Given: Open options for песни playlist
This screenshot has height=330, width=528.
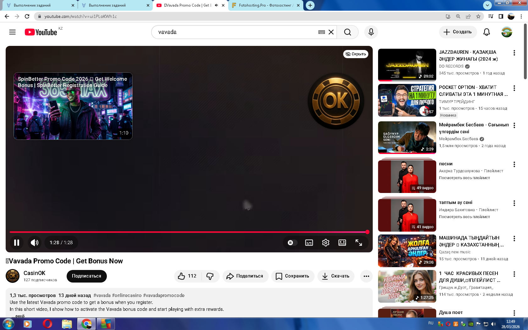Looking at the screenshot, I should 514,164.
